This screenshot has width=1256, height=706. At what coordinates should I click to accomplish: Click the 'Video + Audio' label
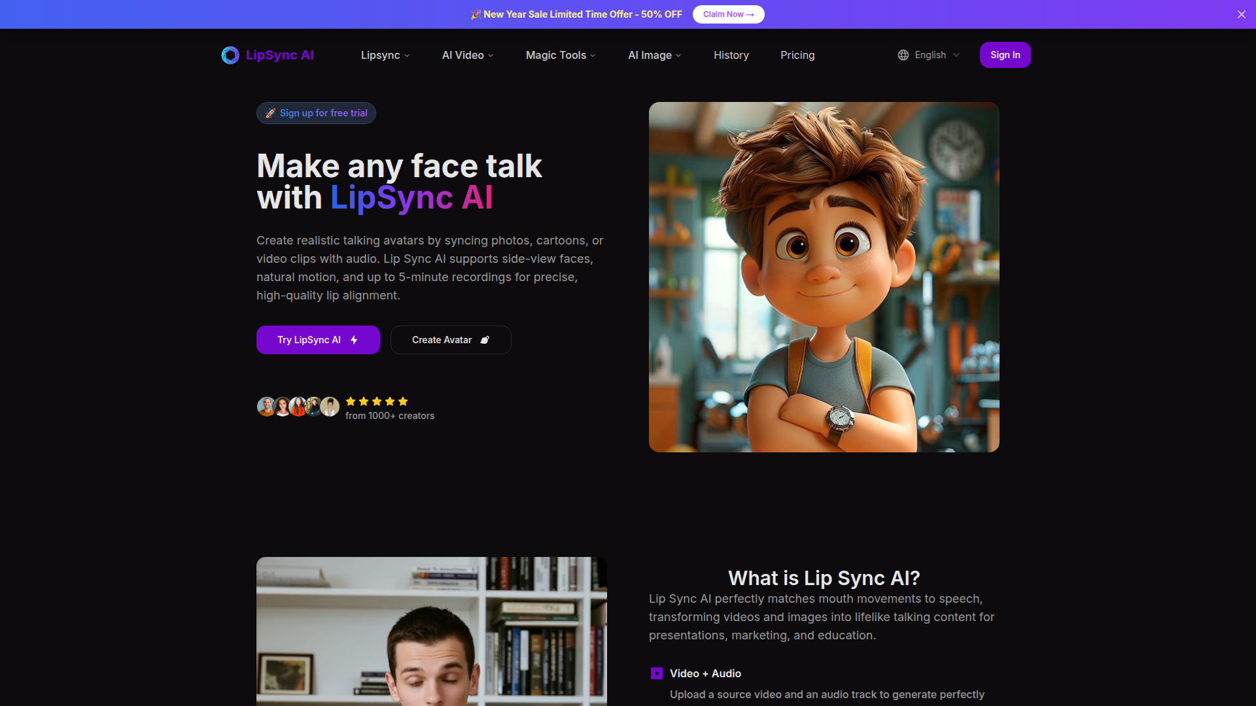click(x=705, y=673)
